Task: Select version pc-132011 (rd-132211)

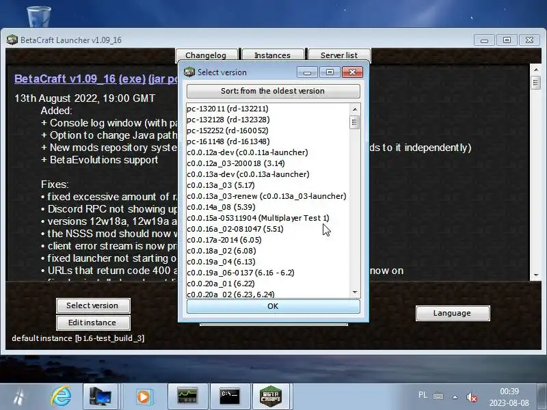Action: (268, 109)
